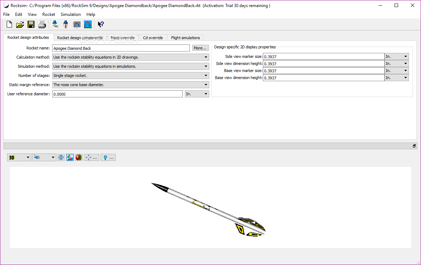Open the move arrows view options button

pos(91,157)
